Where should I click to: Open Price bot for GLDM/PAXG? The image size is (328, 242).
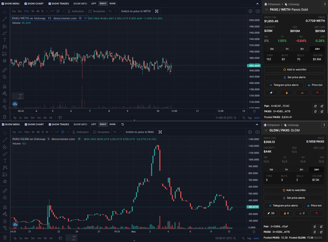(314, 206)
